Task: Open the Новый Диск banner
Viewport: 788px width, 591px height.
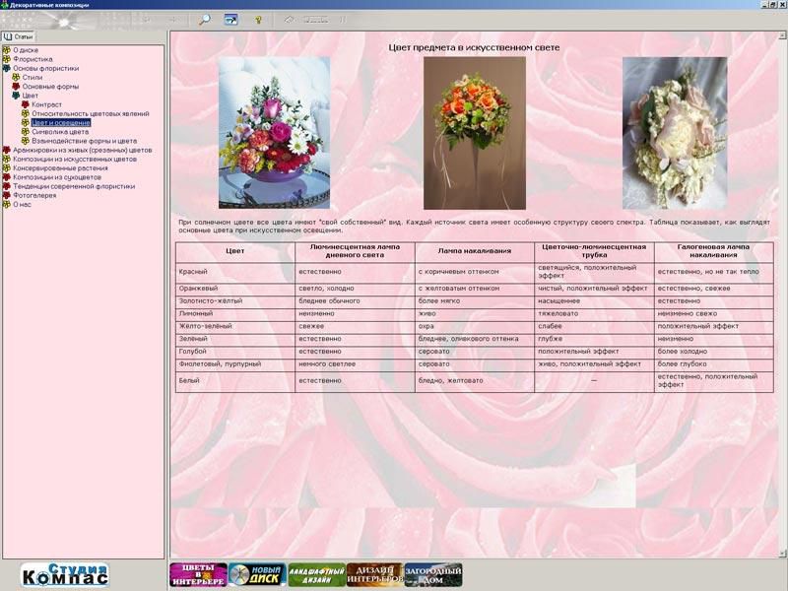Action: click(x=257, y=575)
